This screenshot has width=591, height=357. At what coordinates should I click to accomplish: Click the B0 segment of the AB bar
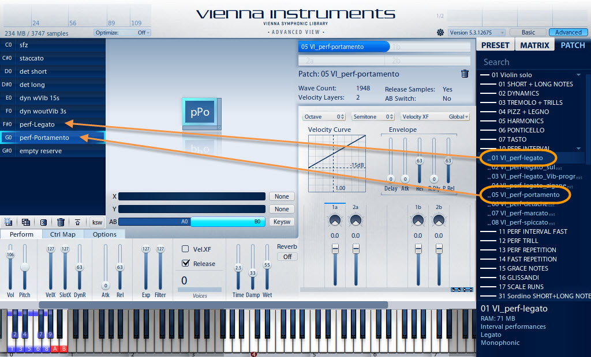point(228,222)
